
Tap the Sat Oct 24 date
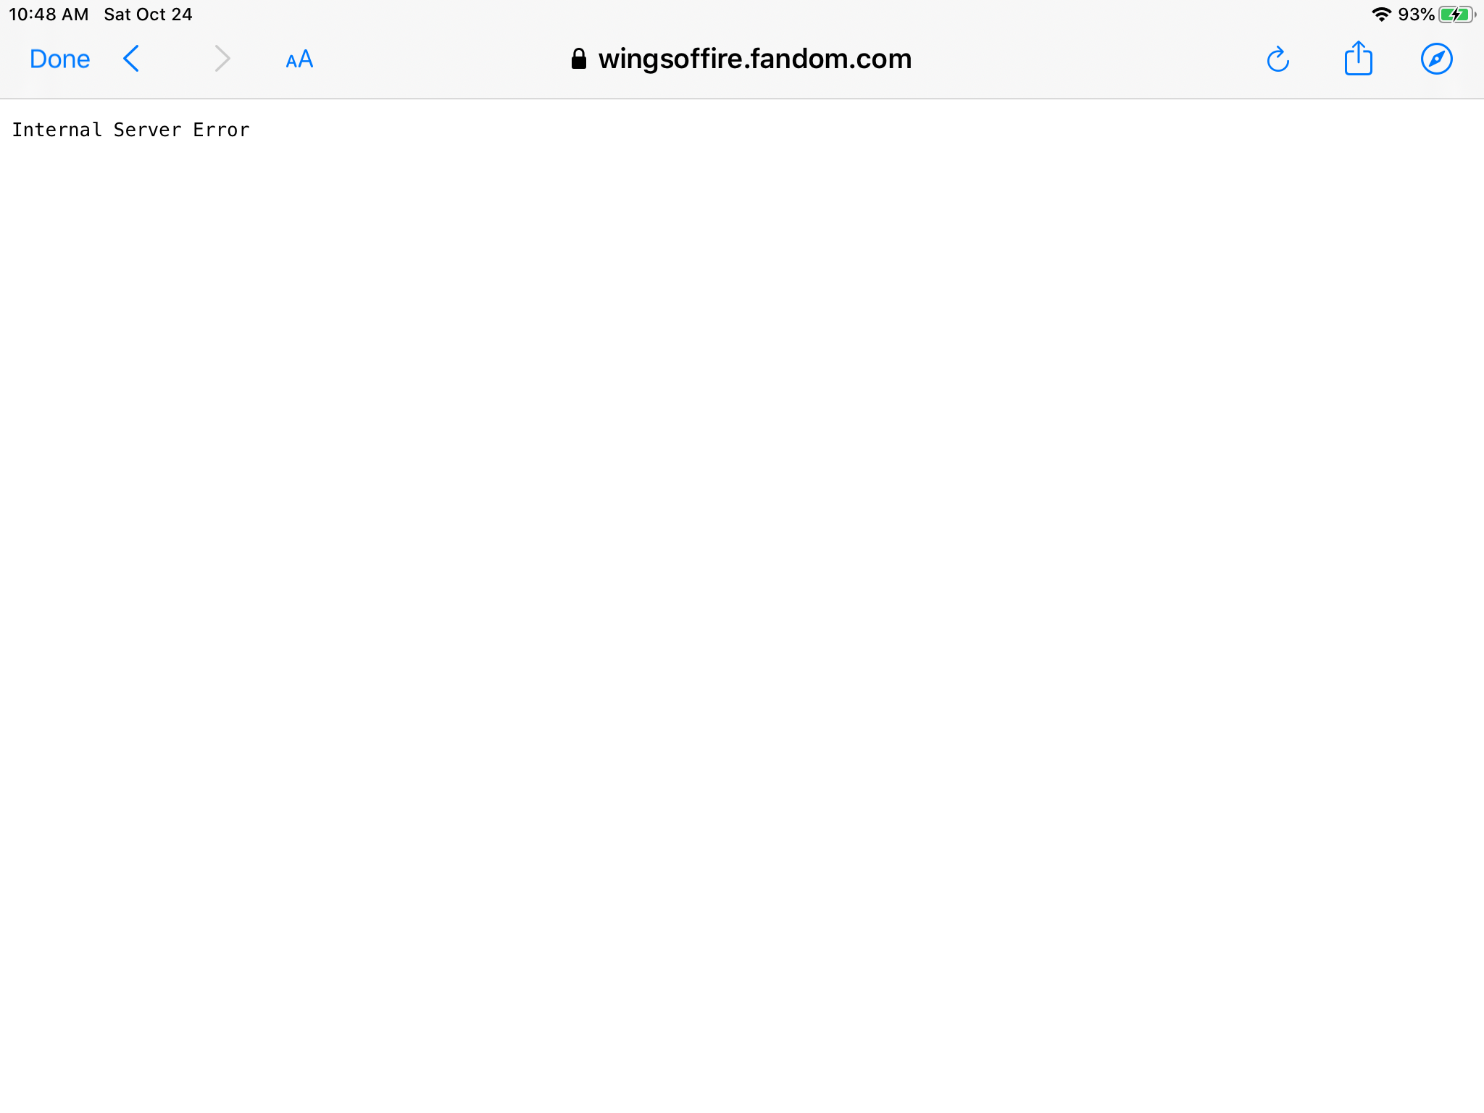point(148,14)
